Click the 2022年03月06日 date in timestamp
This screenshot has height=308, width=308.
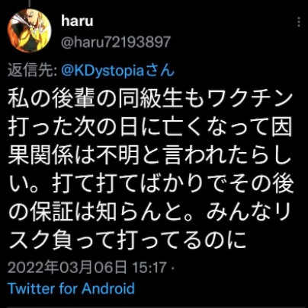pos(67,267)
